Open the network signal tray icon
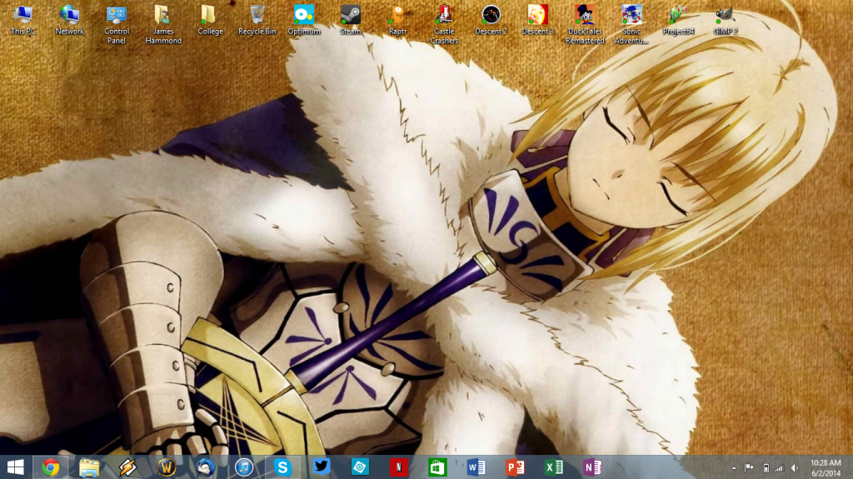This screenshot has width=853, height=479. [x=779, y=468]
